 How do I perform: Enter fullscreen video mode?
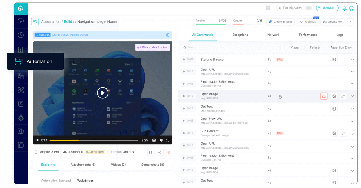click(x=168, y=140)
